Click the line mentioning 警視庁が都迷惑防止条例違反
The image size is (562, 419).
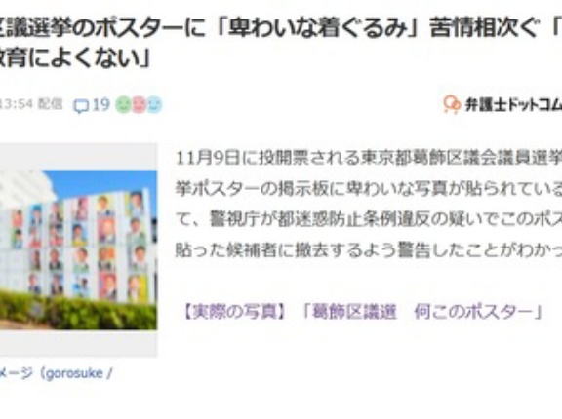pos(369,219)
